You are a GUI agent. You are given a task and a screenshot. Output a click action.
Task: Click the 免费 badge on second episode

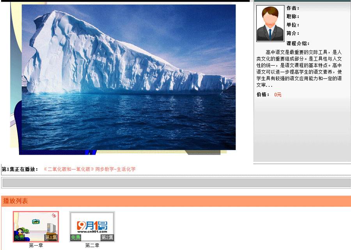76,238
